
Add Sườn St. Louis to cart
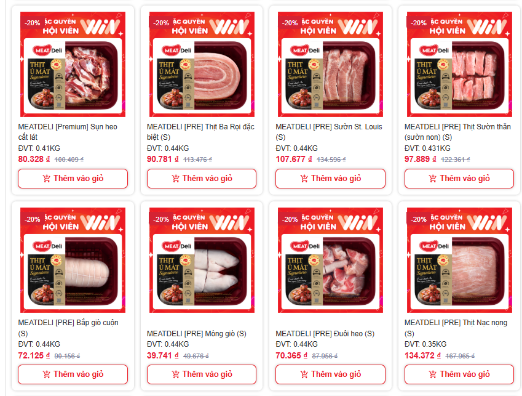coord(330,179)
